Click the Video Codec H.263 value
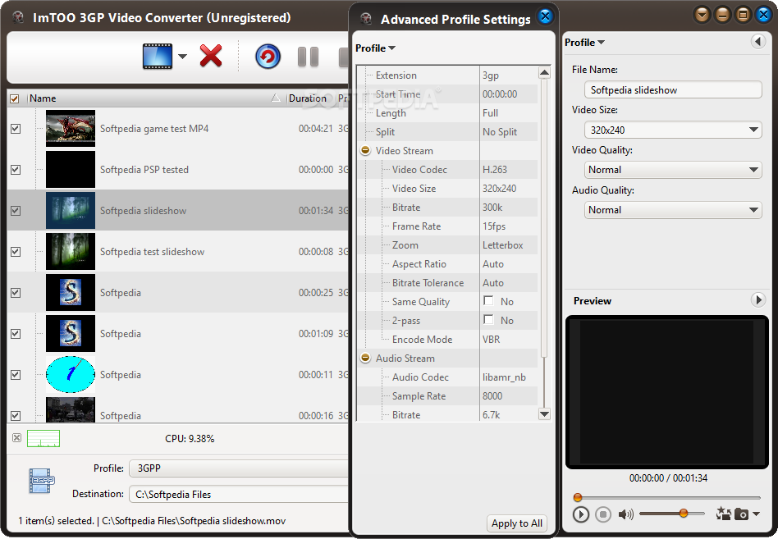 pos(495,170)
